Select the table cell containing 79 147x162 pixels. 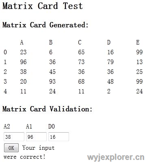[x=110, y=62]
